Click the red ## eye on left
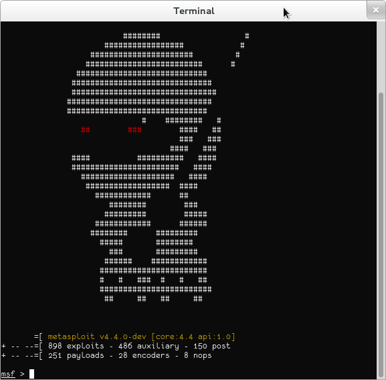This screenshot has height=380, width=386. pos(86,130)
